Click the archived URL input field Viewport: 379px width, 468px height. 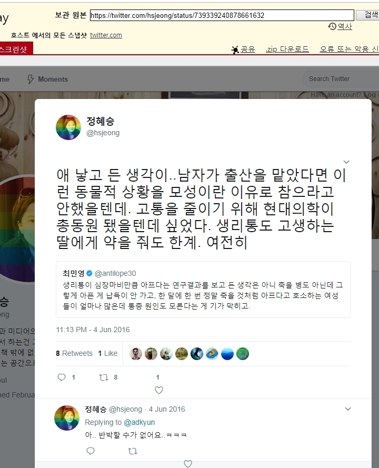pos(222,15)
